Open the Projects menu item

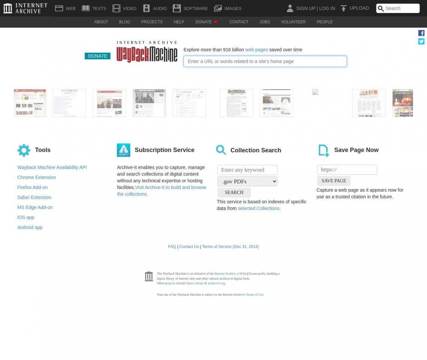pyautogui.click(x=152, y=22)
